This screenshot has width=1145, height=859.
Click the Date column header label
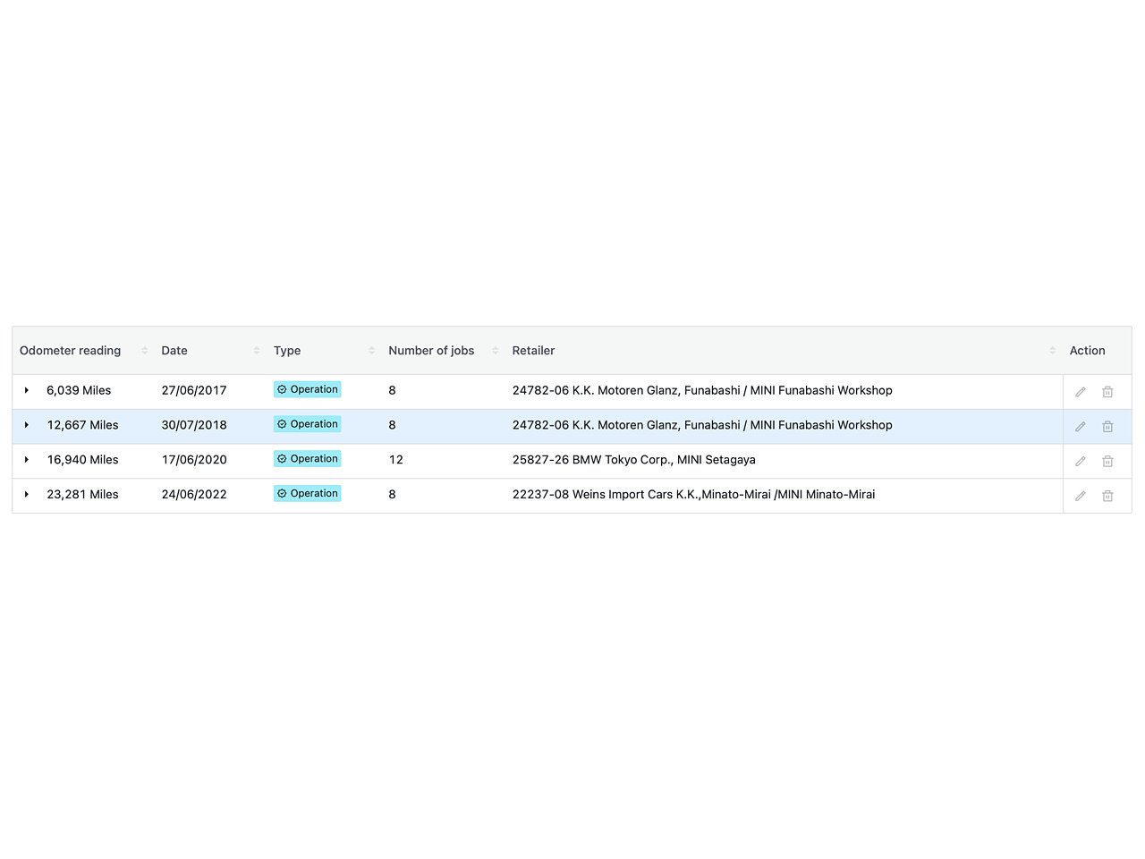(174, 351)
